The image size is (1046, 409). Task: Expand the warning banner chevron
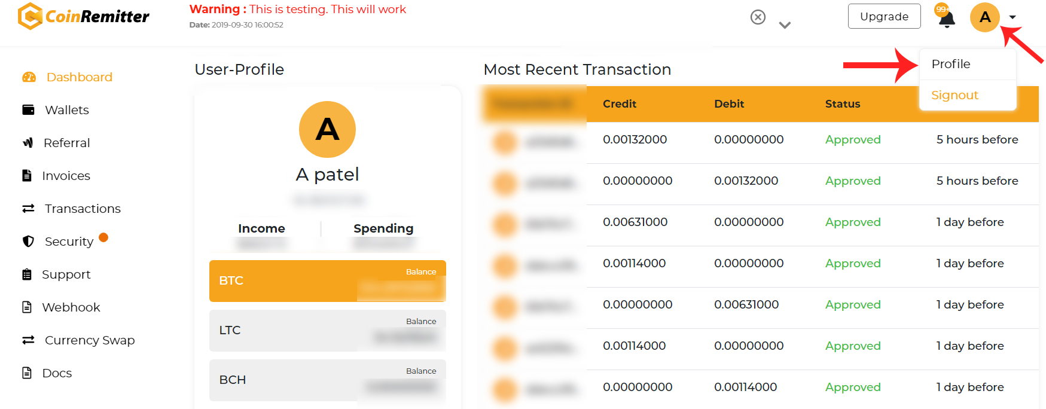click(785, 25)
